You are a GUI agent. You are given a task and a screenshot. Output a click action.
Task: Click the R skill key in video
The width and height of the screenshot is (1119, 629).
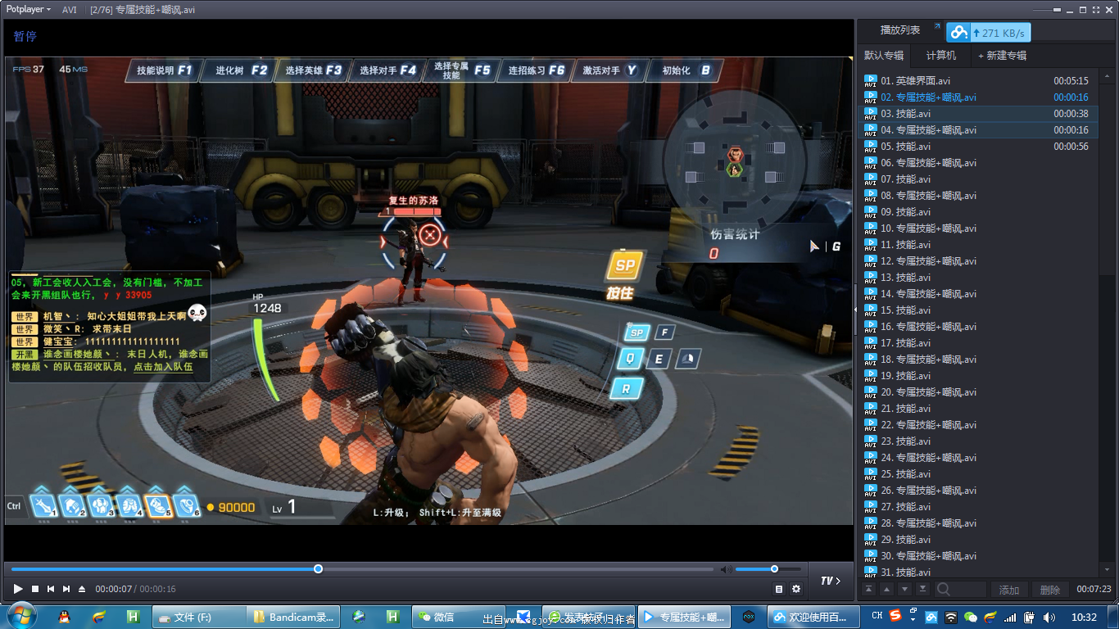click(626, 389)
